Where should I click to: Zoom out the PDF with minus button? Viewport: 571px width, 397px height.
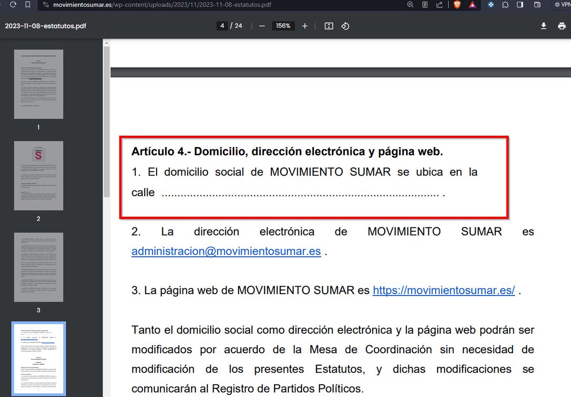pos(262,26)
